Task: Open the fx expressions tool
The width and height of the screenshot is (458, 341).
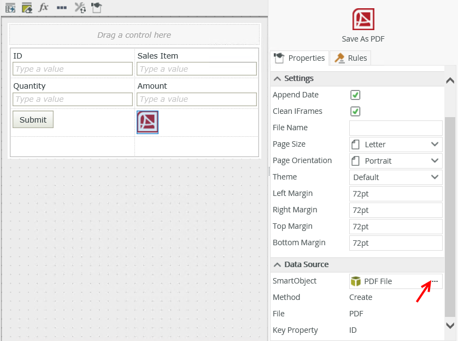Action: coord(44,7)
